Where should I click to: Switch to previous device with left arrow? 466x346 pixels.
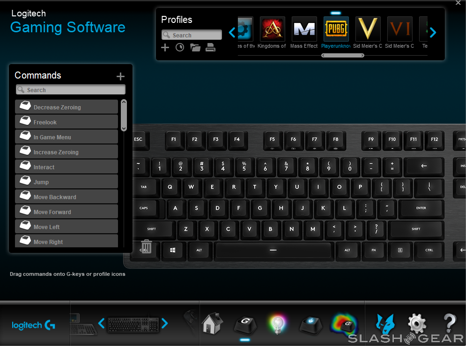pyautogui.click(x=101, y=323)
